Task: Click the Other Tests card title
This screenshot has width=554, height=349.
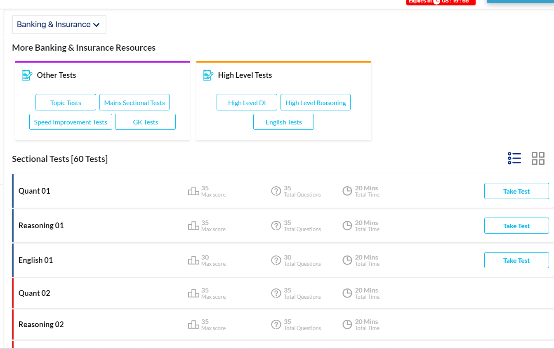Action: click(x=57, y=75)
